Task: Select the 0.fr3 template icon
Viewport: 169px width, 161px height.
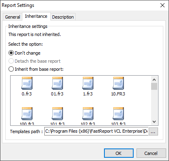Action: pos(27,83)
